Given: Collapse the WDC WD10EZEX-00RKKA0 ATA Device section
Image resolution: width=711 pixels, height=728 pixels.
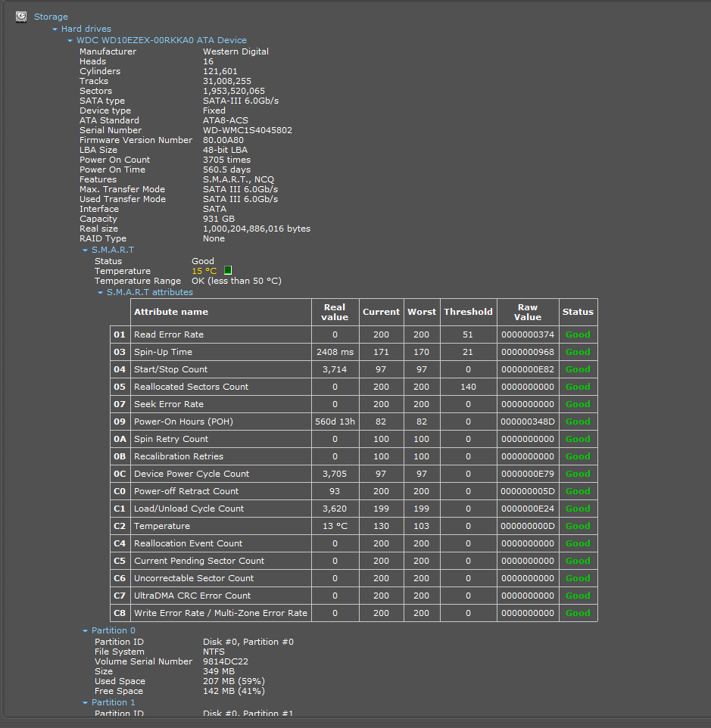Looking at the screenshot, I should [70, 41].
